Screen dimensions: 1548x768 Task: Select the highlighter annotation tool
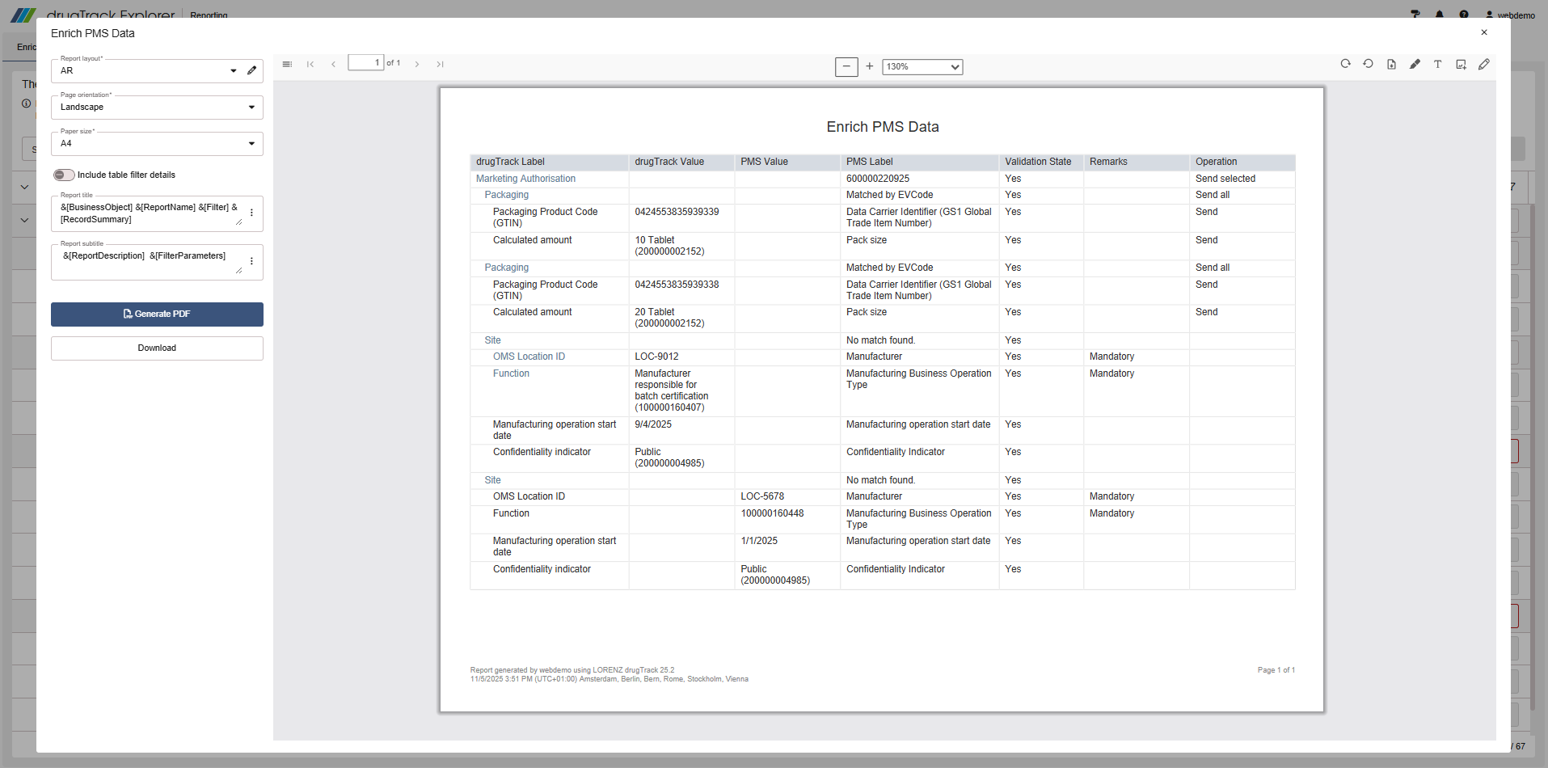1415,64
